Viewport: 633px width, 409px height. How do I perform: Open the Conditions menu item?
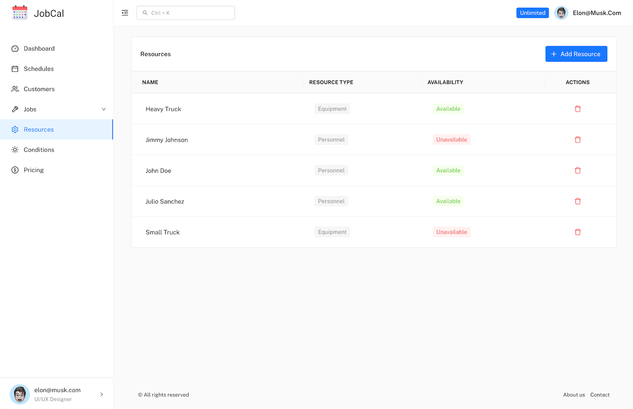pyautogui.click(x=39, y=150)
